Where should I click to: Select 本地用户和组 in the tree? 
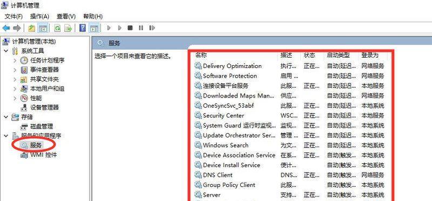48,88
